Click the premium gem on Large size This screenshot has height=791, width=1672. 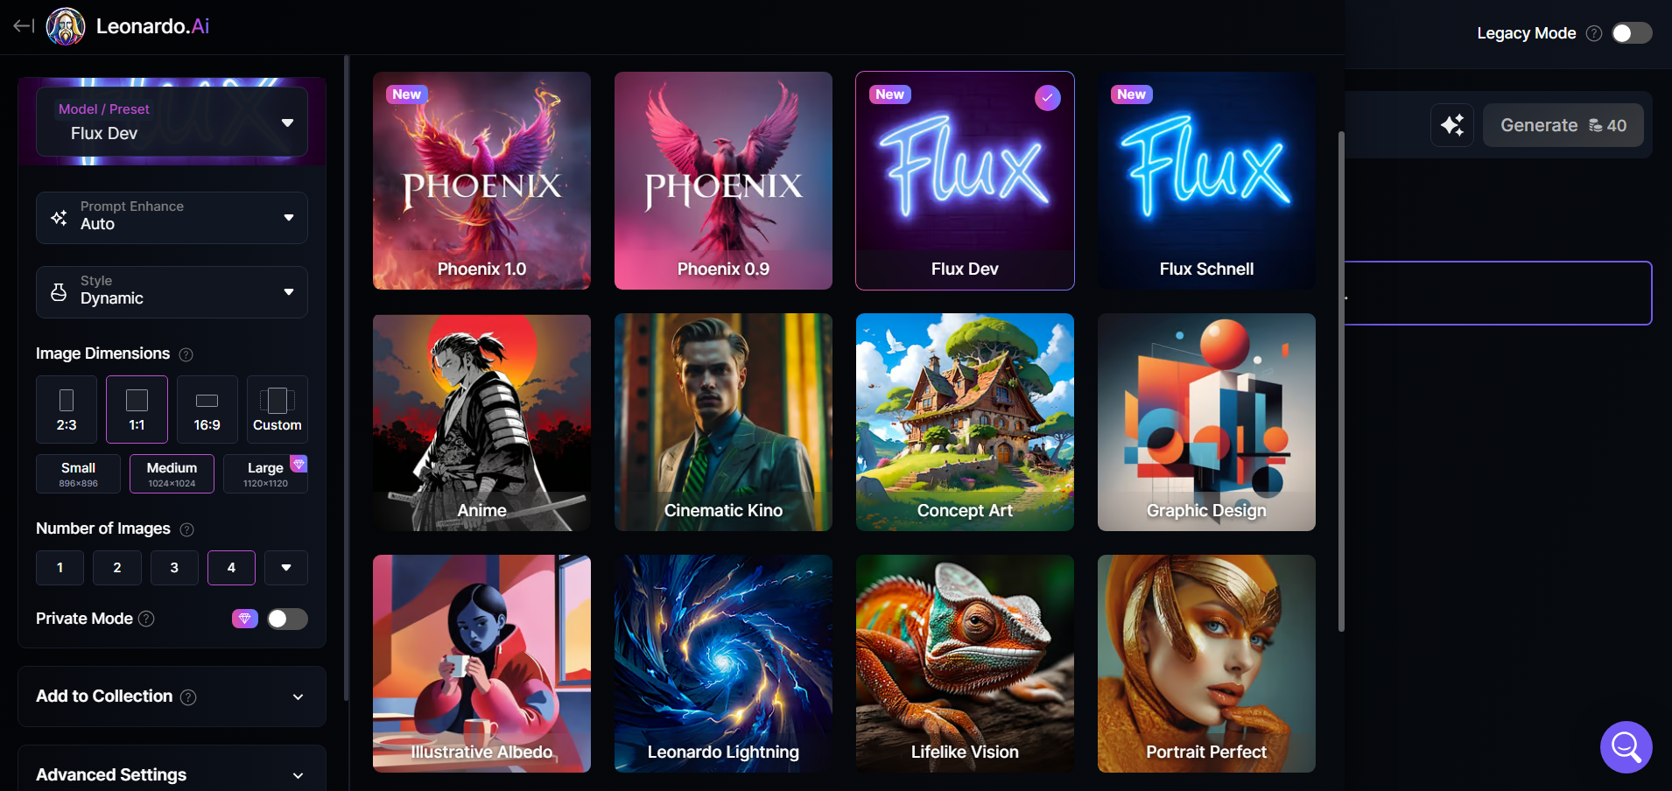click(299, 463)
